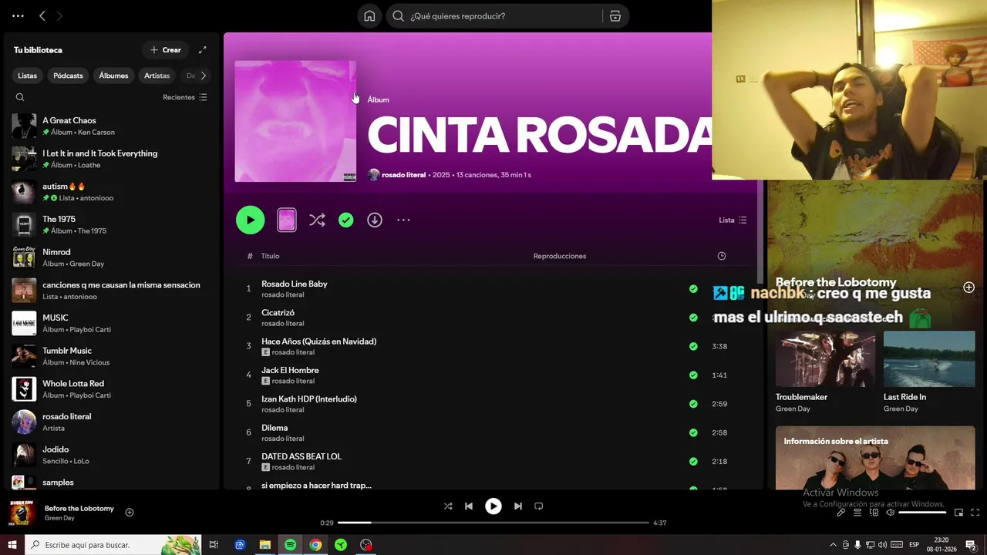This screenshot has width=987, height=555.
Task: Open more options for the album
Action: coord(403,220)
